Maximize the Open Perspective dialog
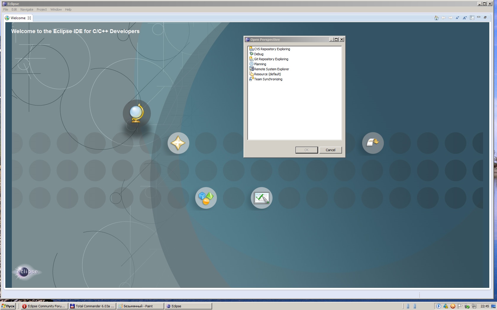Viewport: 497px width, 310px height. point(336,40)
